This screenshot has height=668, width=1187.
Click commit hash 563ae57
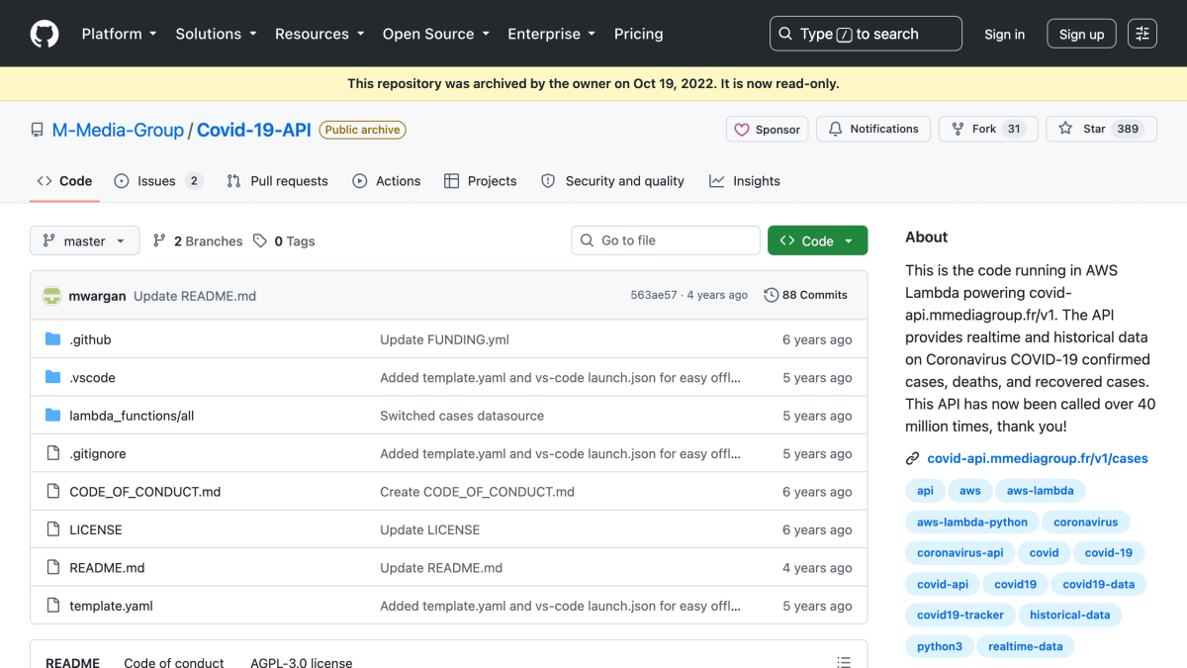(x=654, y=295)
